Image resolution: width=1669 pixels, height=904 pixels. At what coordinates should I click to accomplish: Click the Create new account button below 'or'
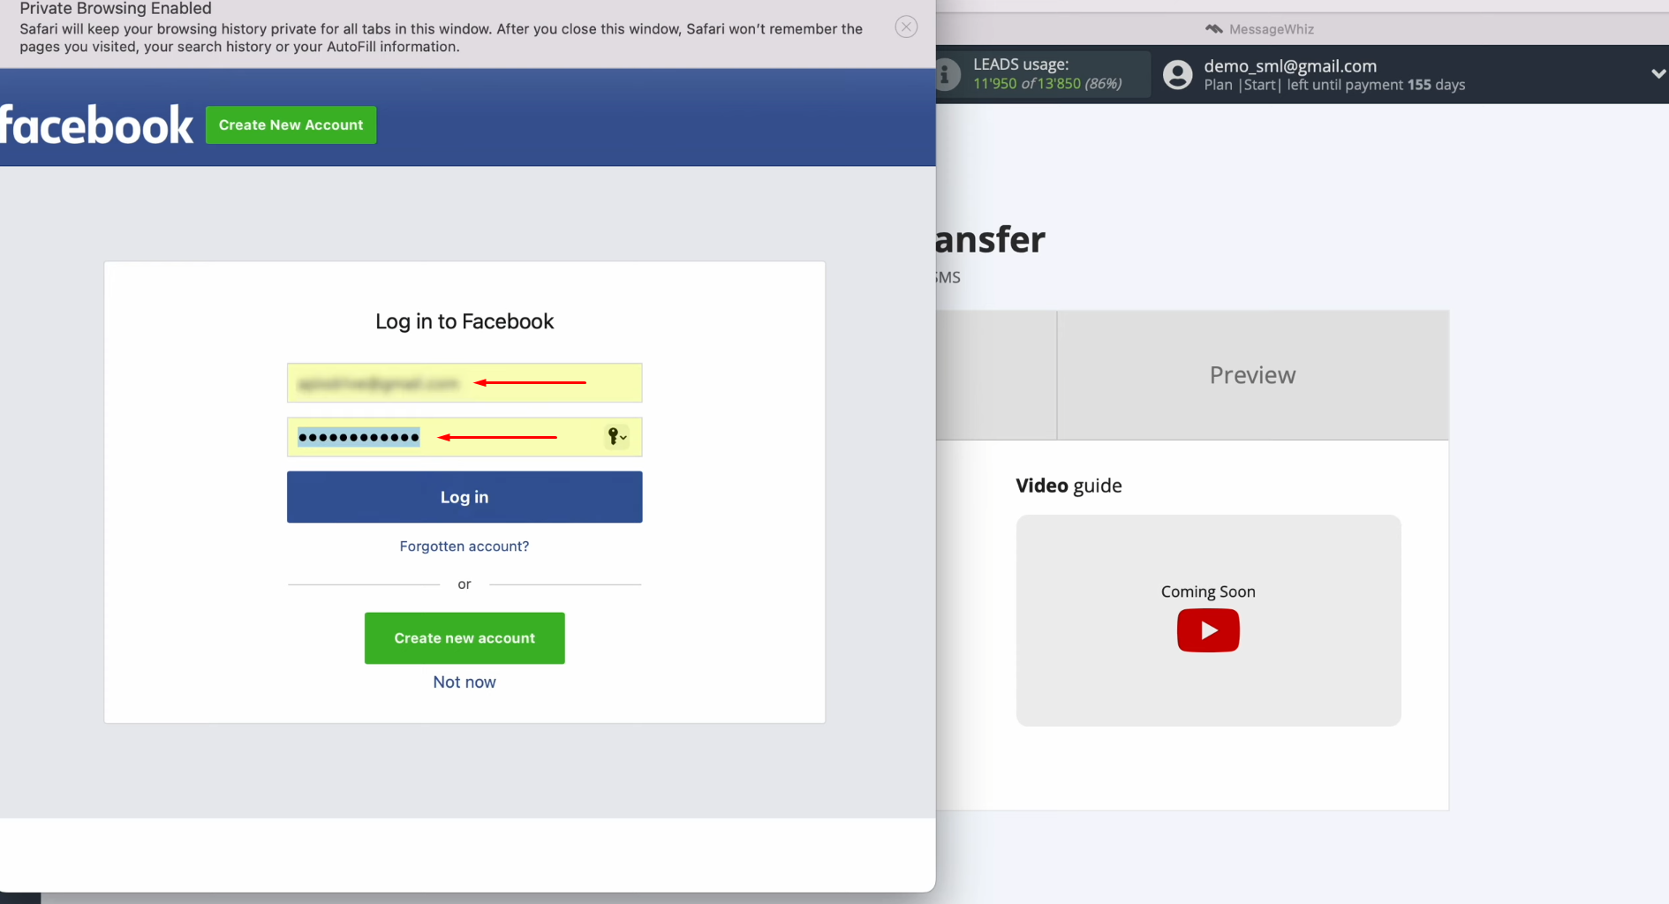pyautogui.click(x=464, y=638)
